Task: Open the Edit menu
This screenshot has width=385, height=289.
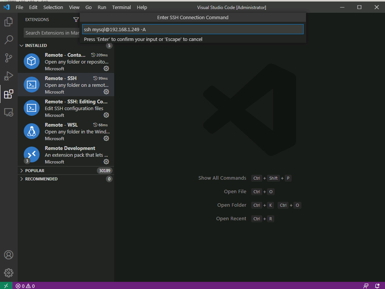Action: coord(33,8)
